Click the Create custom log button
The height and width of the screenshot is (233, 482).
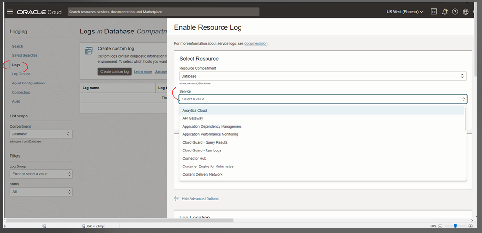[x=114, y=72]
